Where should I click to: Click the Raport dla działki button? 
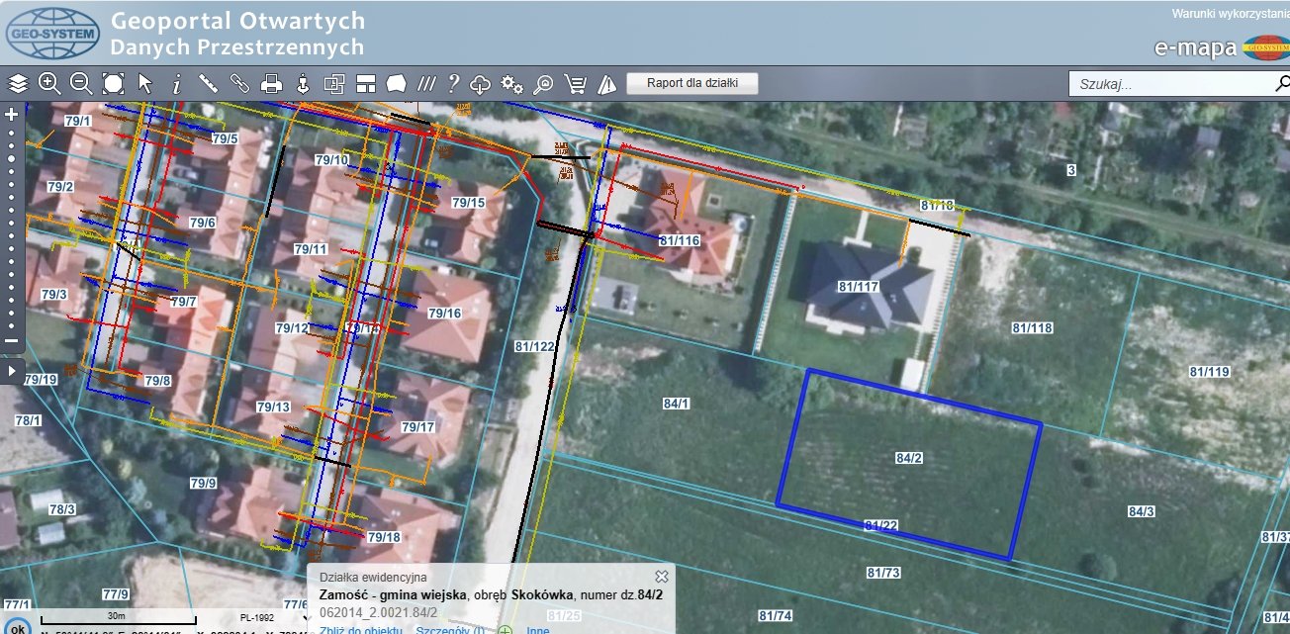click(x=692, y=83)
